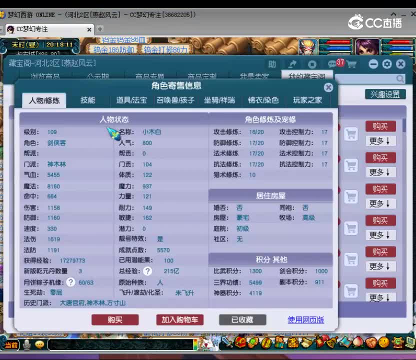Click the handshake friends icon
The image size is (416, 360).
coord(371,342)
